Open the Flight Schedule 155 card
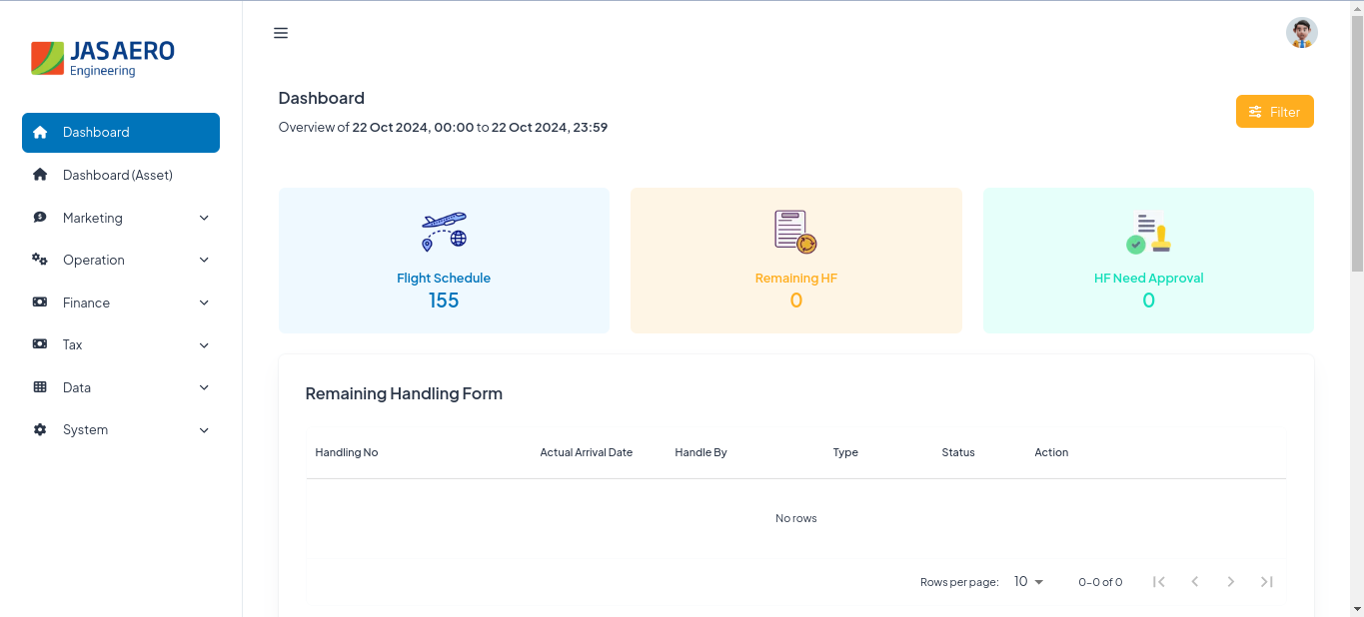The image size is (1364, 617). click(444, 261)
